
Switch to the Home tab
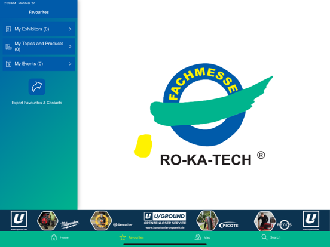pos(60,237)
